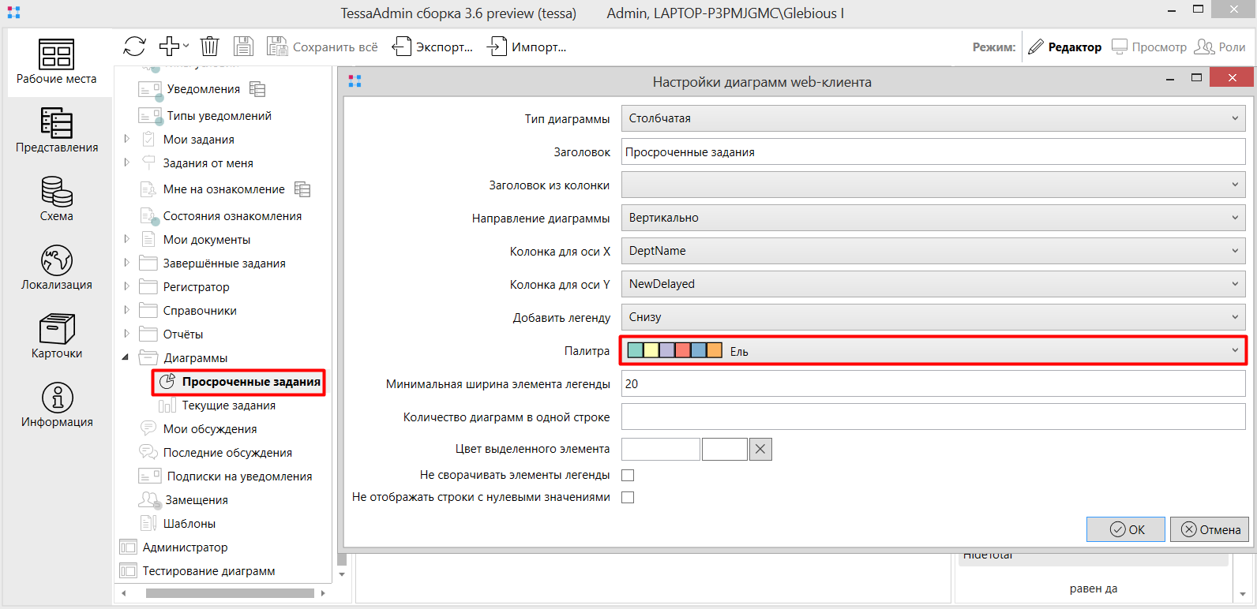Click the refresh icon in toolbar
The height and width of the screenshot is (609, 1257).
[x=134, y=47]
